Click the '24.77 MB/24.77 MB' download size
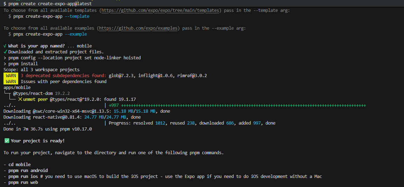 tap(105, 117)
